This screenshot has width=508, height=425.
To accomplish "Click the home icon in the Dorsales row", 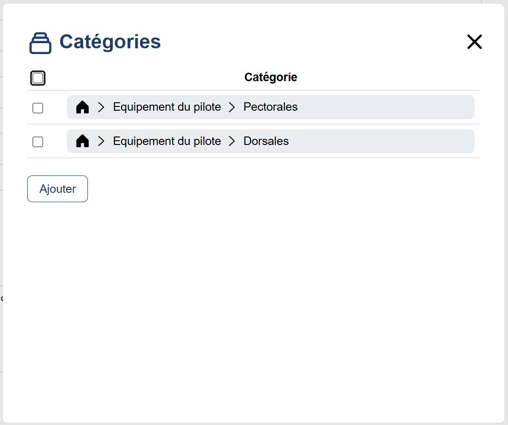I will coord(82,141).
